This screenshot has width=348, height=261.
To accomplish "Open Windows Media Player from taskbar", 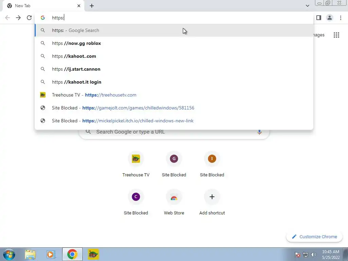I will (x=51, y=255).
